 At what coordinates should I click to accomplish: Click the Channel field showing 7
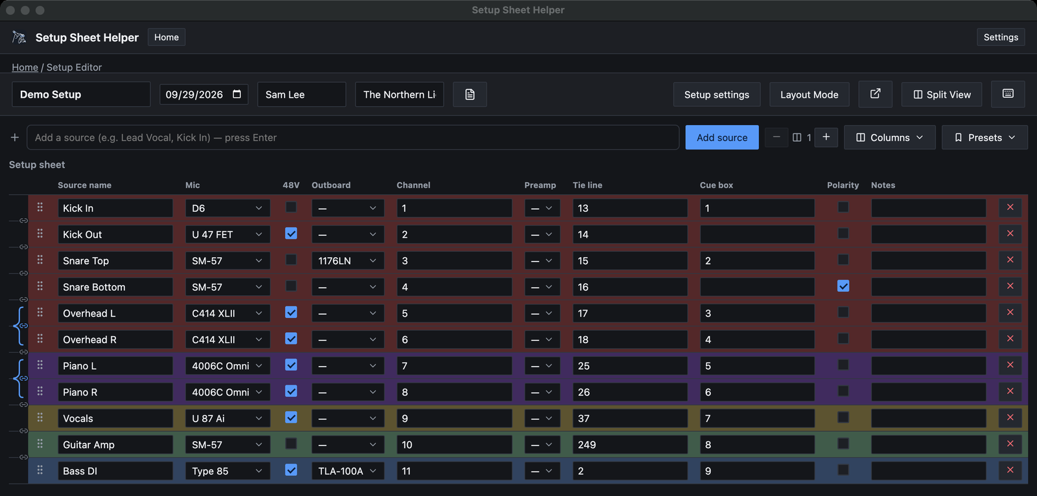(x=454, y=366)
